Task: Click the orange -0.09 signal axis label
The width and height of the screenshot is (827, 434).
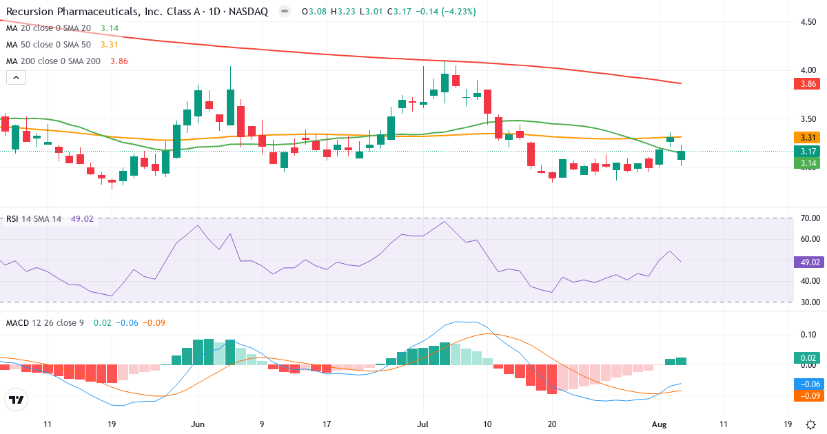Action: click(809, 396)
